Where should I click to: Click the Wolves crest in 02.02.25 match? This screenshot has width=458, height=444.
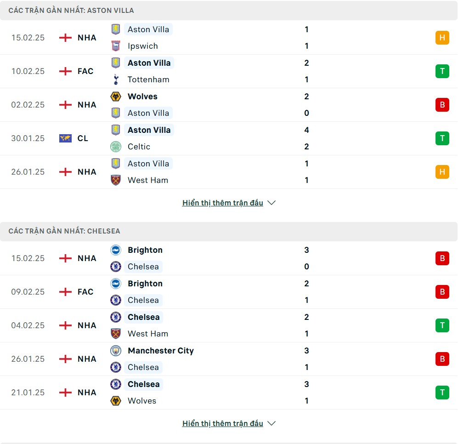[x=116, y=97]
